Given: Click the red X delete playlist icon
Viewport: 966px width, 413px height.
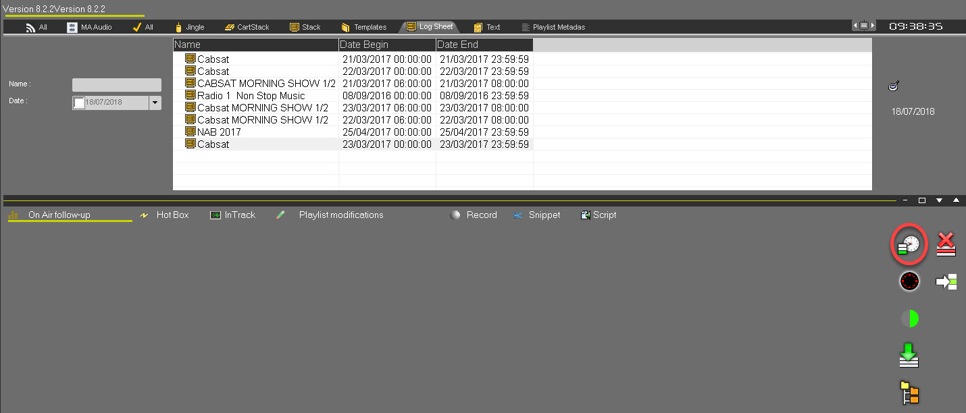Looking at the screenshot, I should tap(946, 244).
